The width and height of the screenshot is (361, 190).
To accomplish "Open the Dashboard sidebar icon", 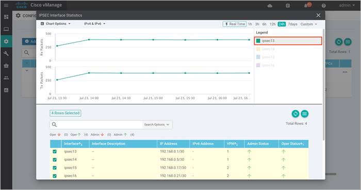I will click(6, 17).
